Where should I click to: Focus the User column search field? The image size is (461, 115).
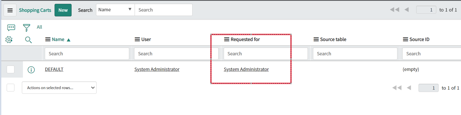[176, 54]
